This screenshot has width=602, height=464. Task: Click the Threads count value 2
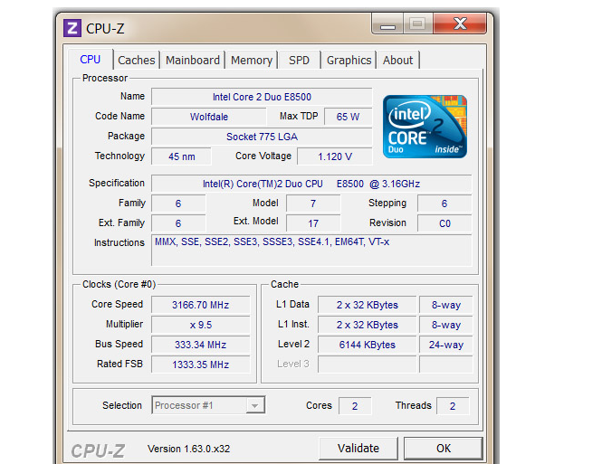pyautogui.click(x=453, y=406)
